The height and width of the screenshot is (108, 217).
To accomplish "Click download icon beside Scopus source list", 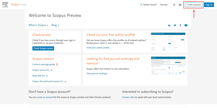I will 52,70.
